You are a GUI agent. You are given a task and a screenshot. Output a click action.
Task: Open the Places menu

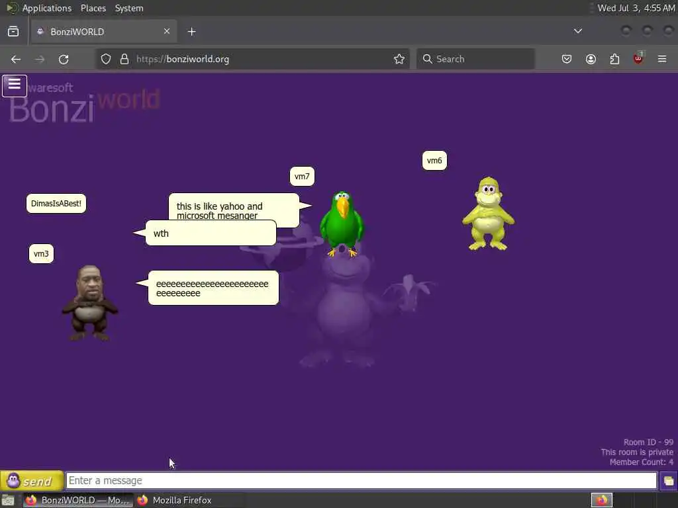tap(93, 8)
